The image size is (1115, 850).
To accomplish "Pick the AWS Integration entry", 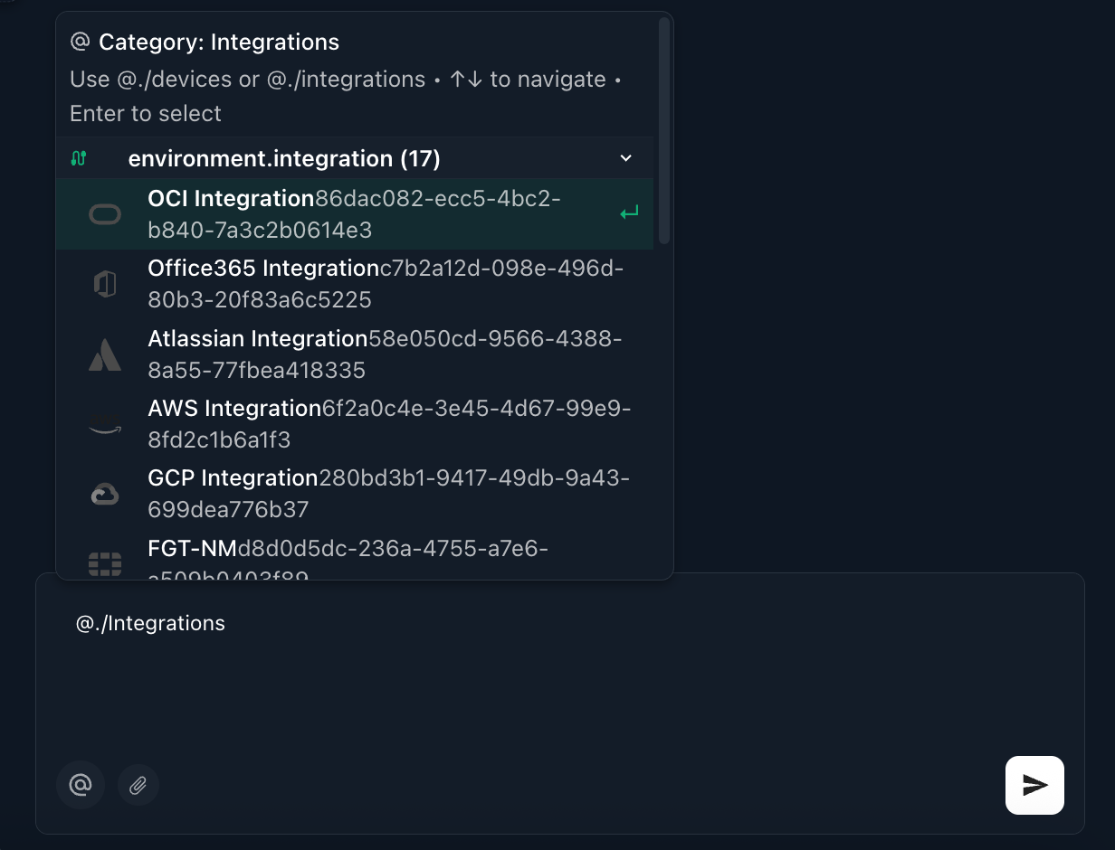I will pos(355,423).
